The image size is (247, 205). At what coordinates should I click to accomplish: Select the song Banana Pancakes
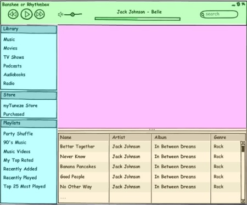(x=78, y=167)
